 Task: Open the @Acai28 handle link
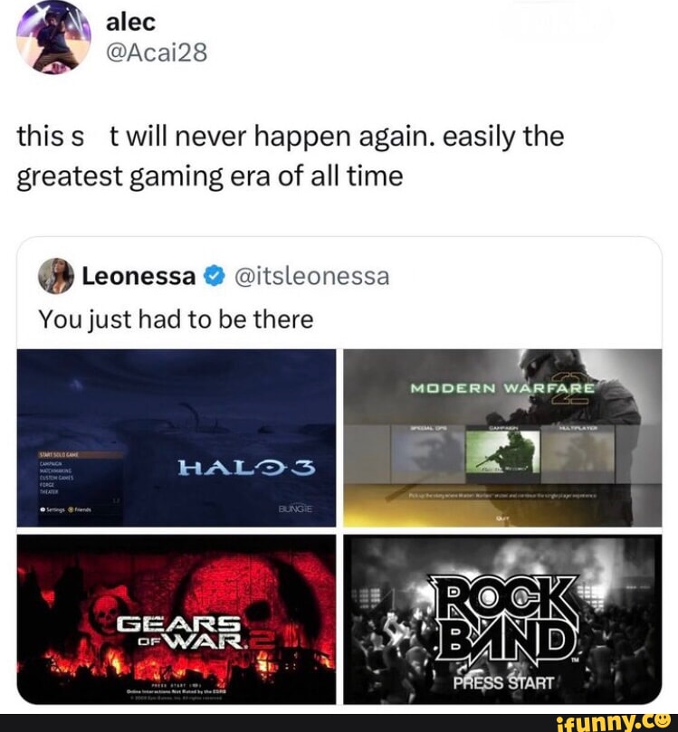coord(157,52)
